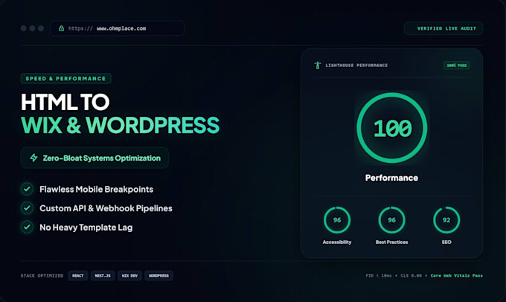506x302 pixels.
Task: Click the Speed & Performance tag
Action: (65, 78)
